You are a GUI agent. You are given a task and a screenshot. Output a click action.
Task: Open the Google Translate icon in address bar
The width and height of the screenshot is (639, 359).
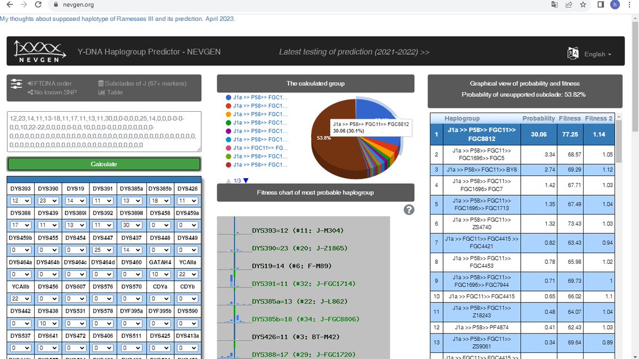tap(555, 4)
